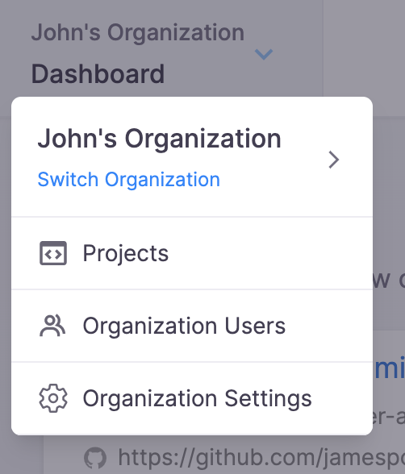
Task: Click the Dashboard heading
Action: click(98, 74)
